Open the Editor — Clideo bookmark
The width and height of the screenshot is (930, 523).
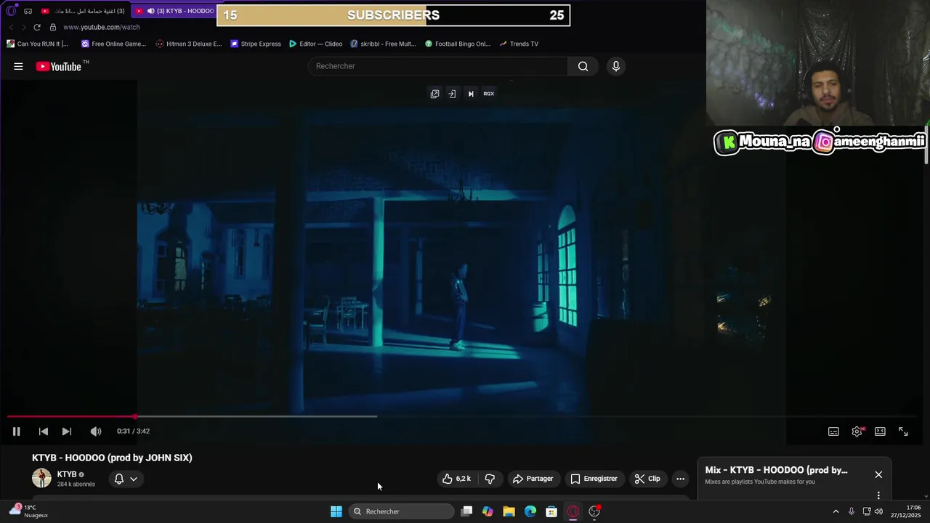[x=315, y=44]
